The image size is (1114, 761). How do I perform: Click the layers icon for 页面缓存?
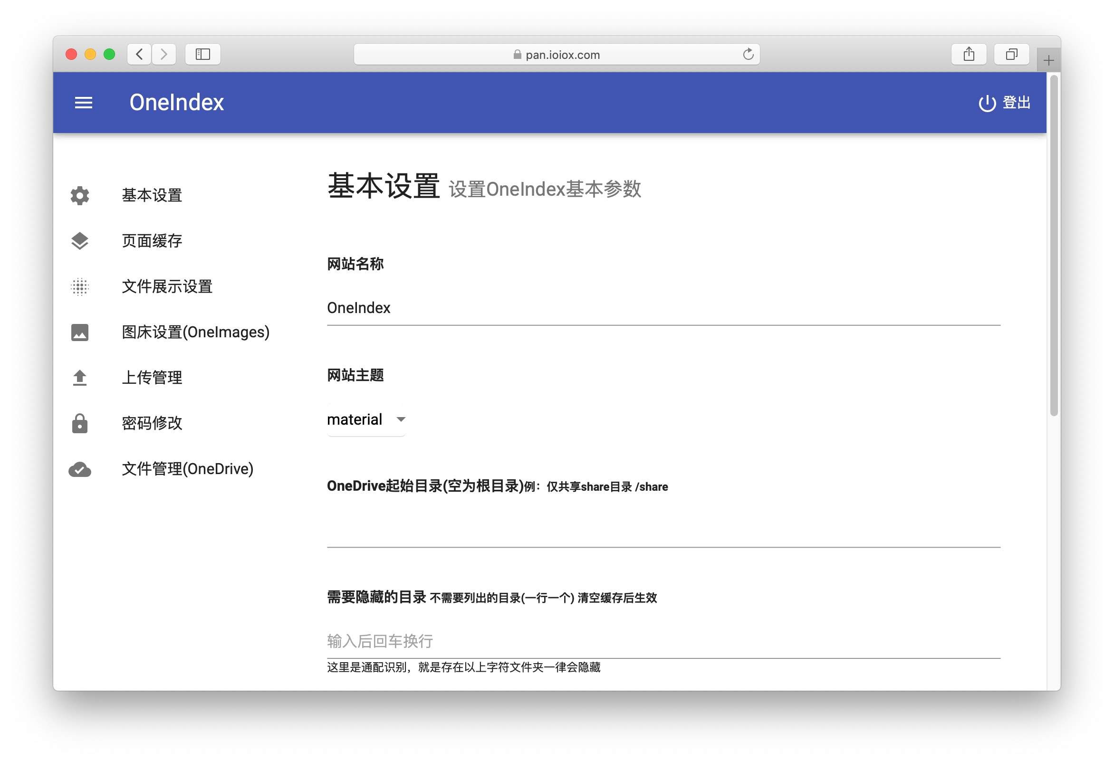click(79, 241)
